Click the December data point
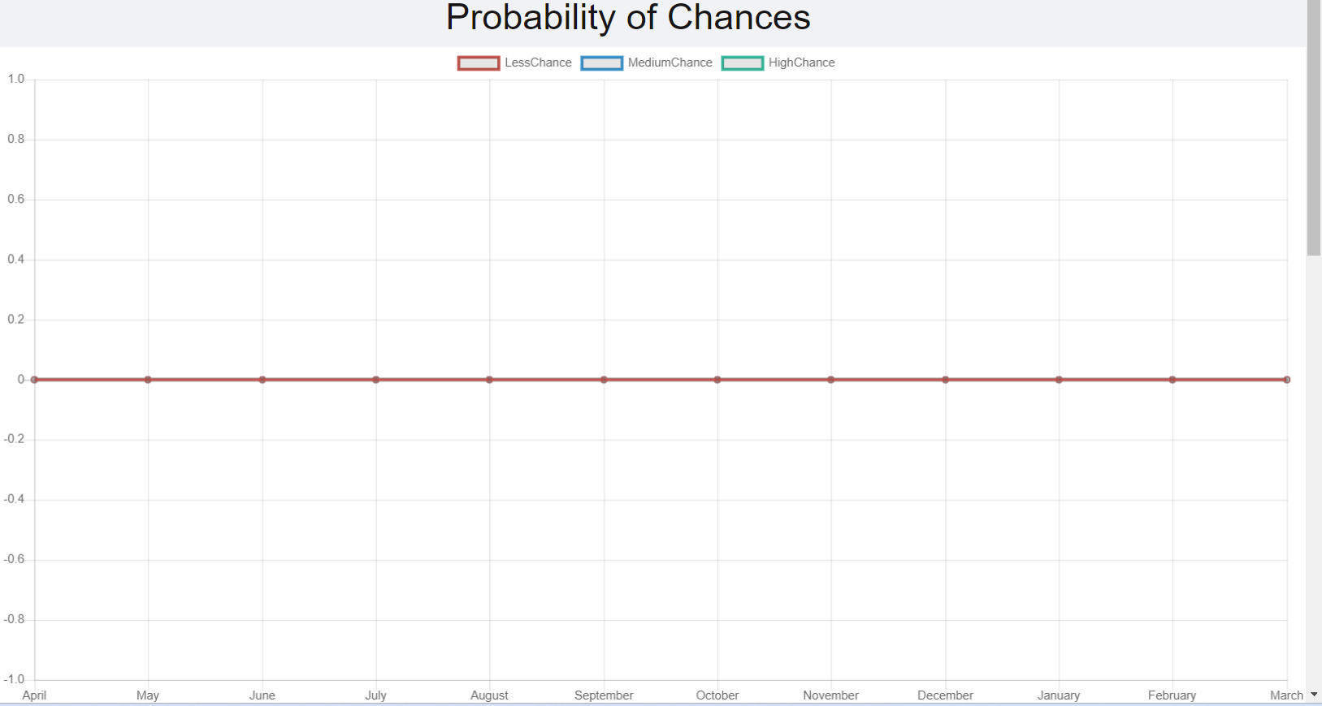The width and height of the screenshot is (1322, 706). point(945,380)
